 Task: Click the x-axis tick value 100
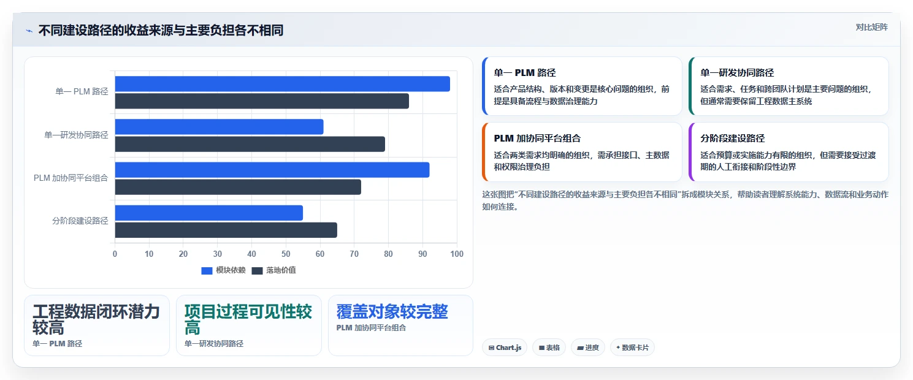tap(457, 254)
